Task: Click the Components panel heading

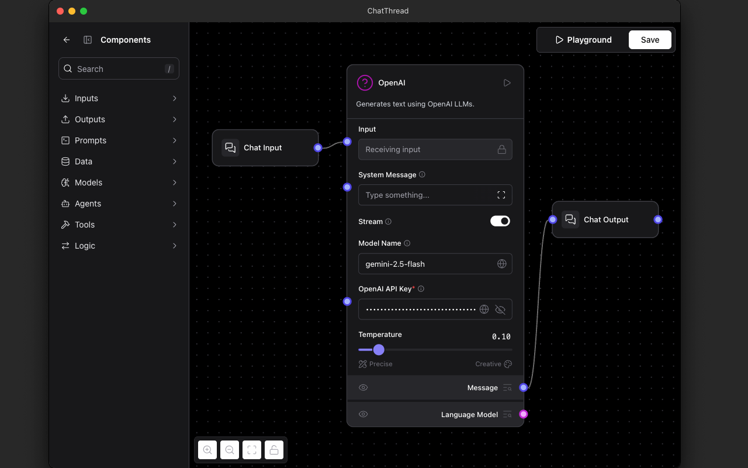Action: click(126, 40)
